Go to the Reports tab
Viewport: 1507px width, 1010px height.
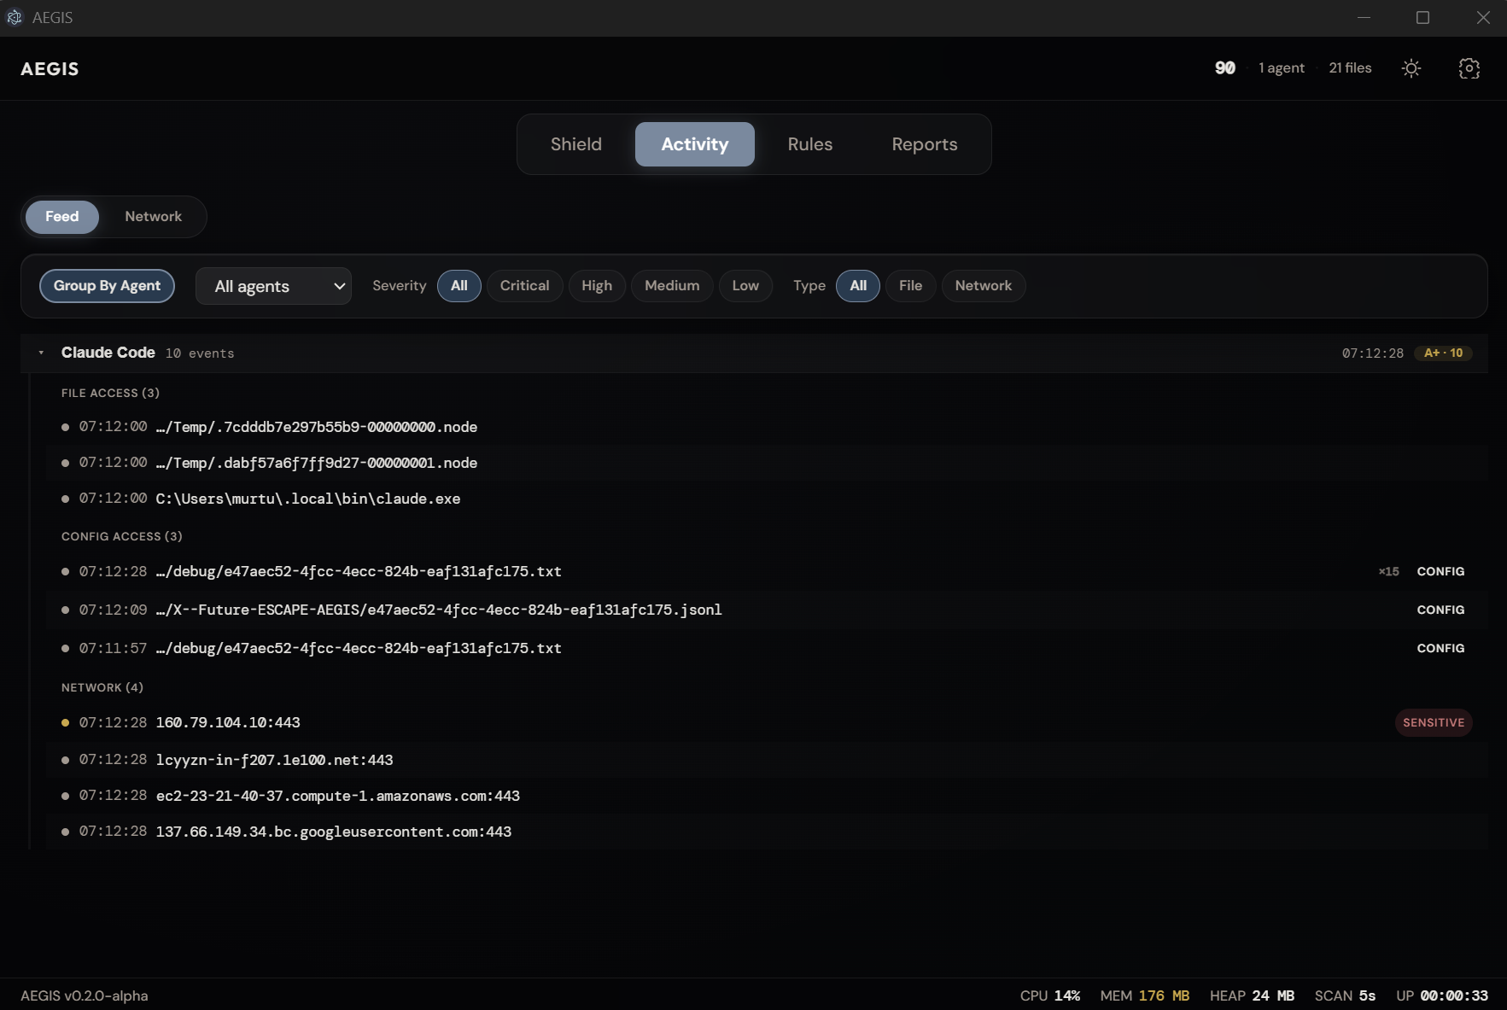tap(925, 144)
